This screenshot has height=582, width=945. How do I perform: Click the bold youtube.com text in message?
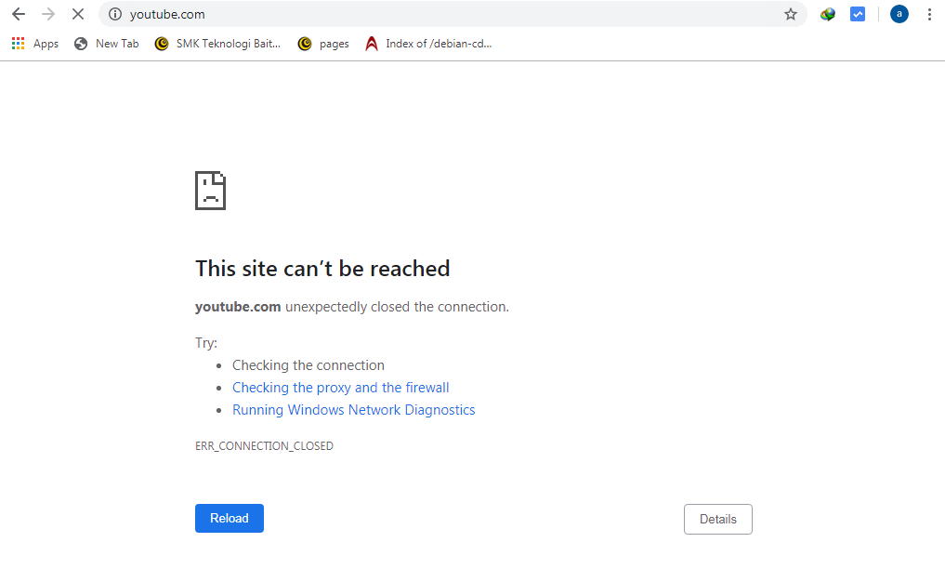[238, 307]
